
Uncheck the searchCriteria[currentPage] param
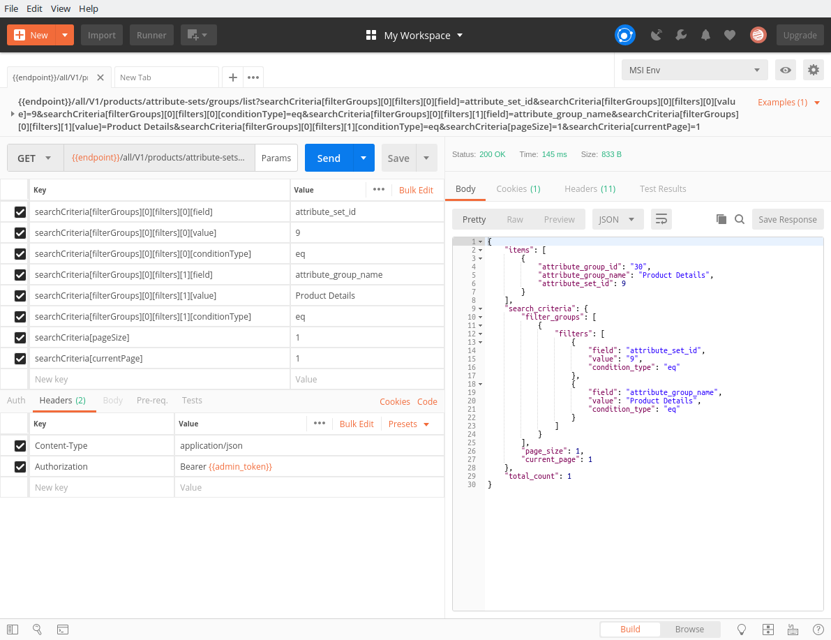[x=20, y=359]
